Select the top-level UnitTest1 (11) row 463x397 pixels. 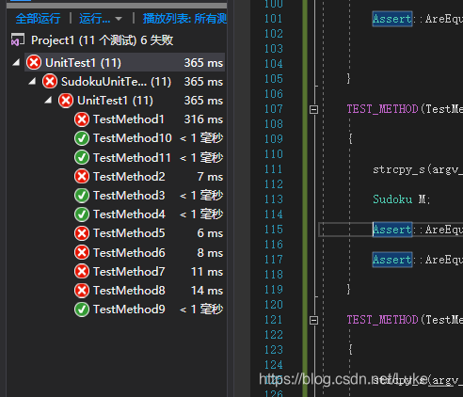click(125, 62)
